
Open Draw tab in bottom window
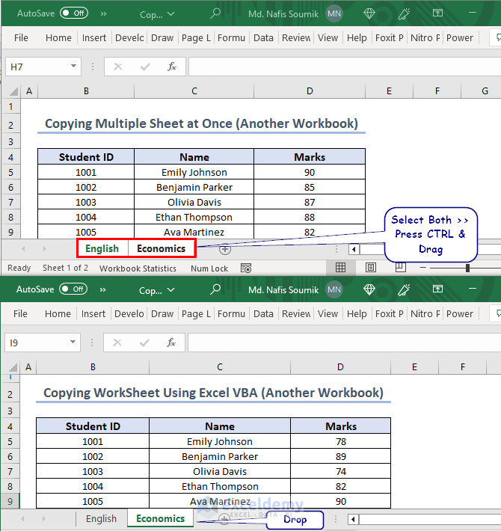point(162,313)
